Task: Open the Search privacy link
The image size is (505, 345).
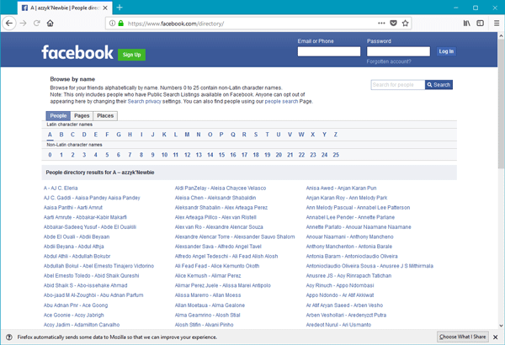Action: click(144, 101)
